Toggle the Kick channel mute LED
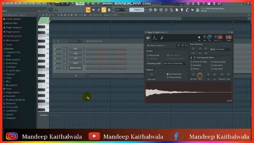Screen dimensions: 254x143 55,49
